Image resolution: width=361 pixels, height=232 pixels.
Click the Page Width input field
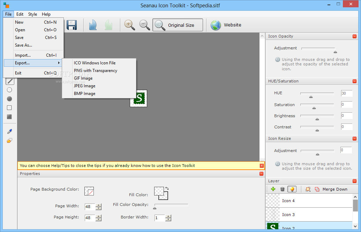pyautogui.click(x=90, y=207)
